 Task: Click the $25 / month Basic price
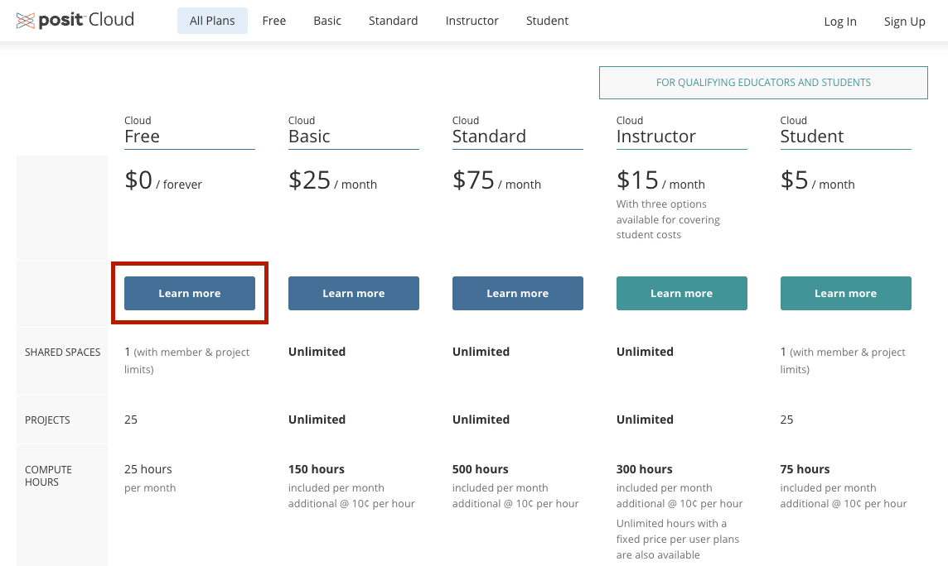point(332,181)
